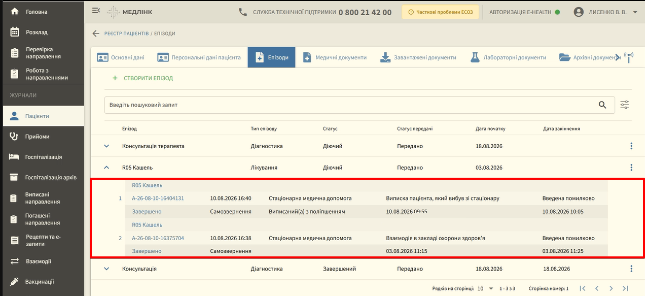
Task: Open the Медичні документи tab
Action: click(335, 57)
